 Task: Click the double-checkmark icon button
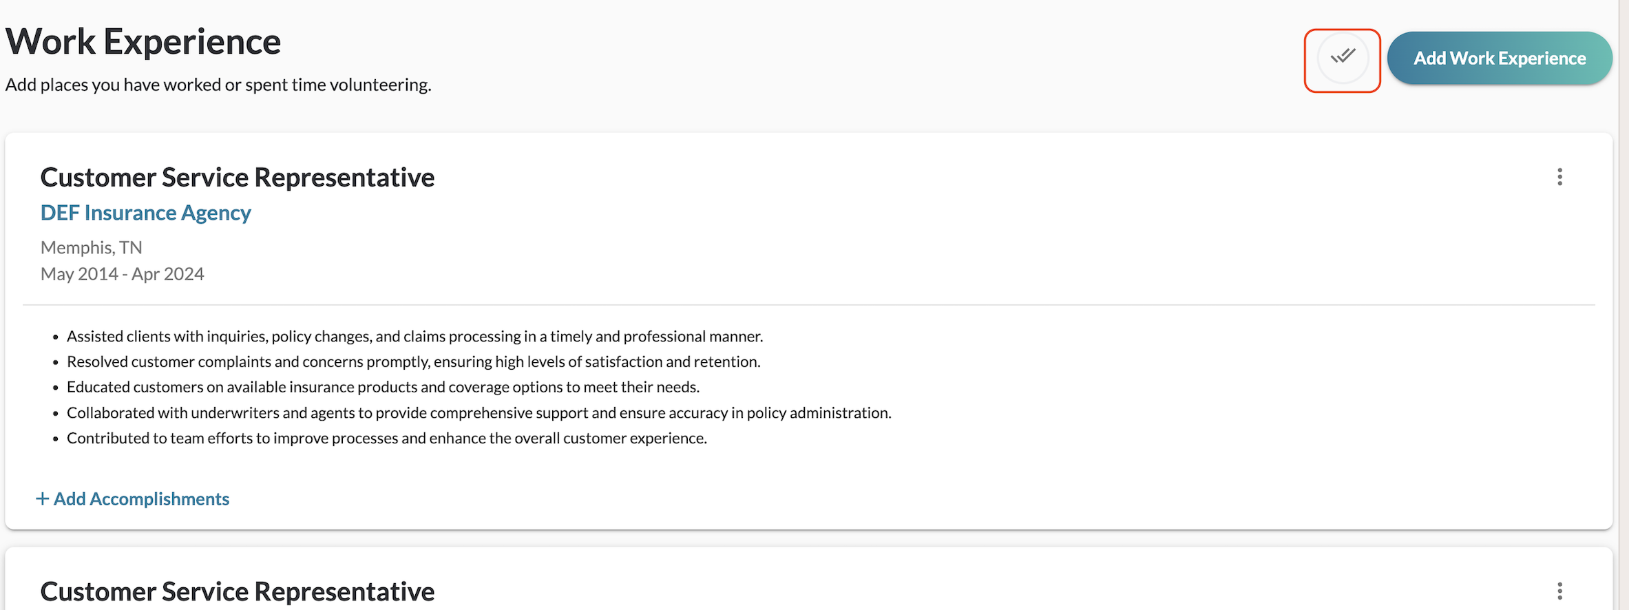[x=1342, y=58]
